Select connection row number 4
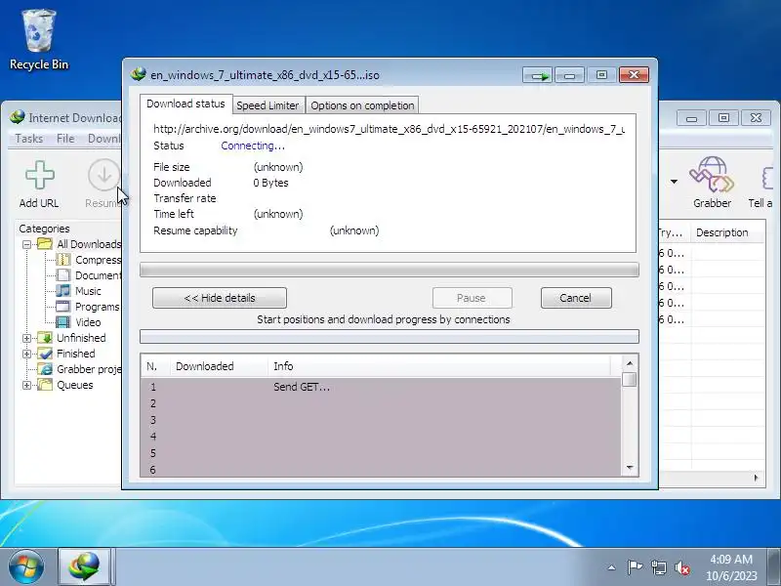The image size is (781, 586). pos(381,437)
